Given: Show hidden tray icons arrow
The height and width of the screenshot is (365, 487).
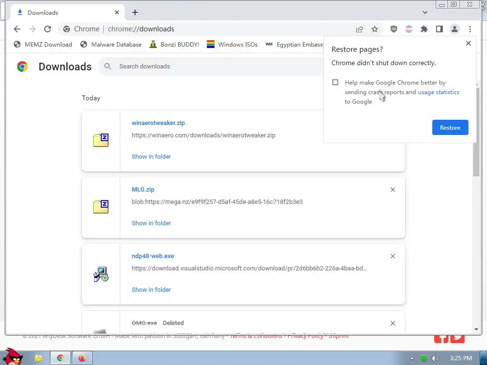Looking at the screenshot, I should pos(412,358).
